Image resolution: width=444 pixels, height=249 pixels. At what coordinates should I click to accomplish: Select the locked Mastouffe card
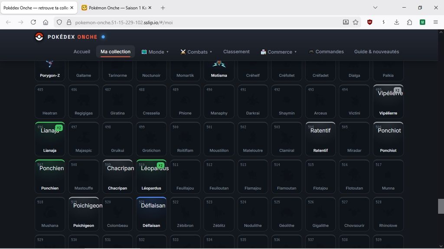84,176
